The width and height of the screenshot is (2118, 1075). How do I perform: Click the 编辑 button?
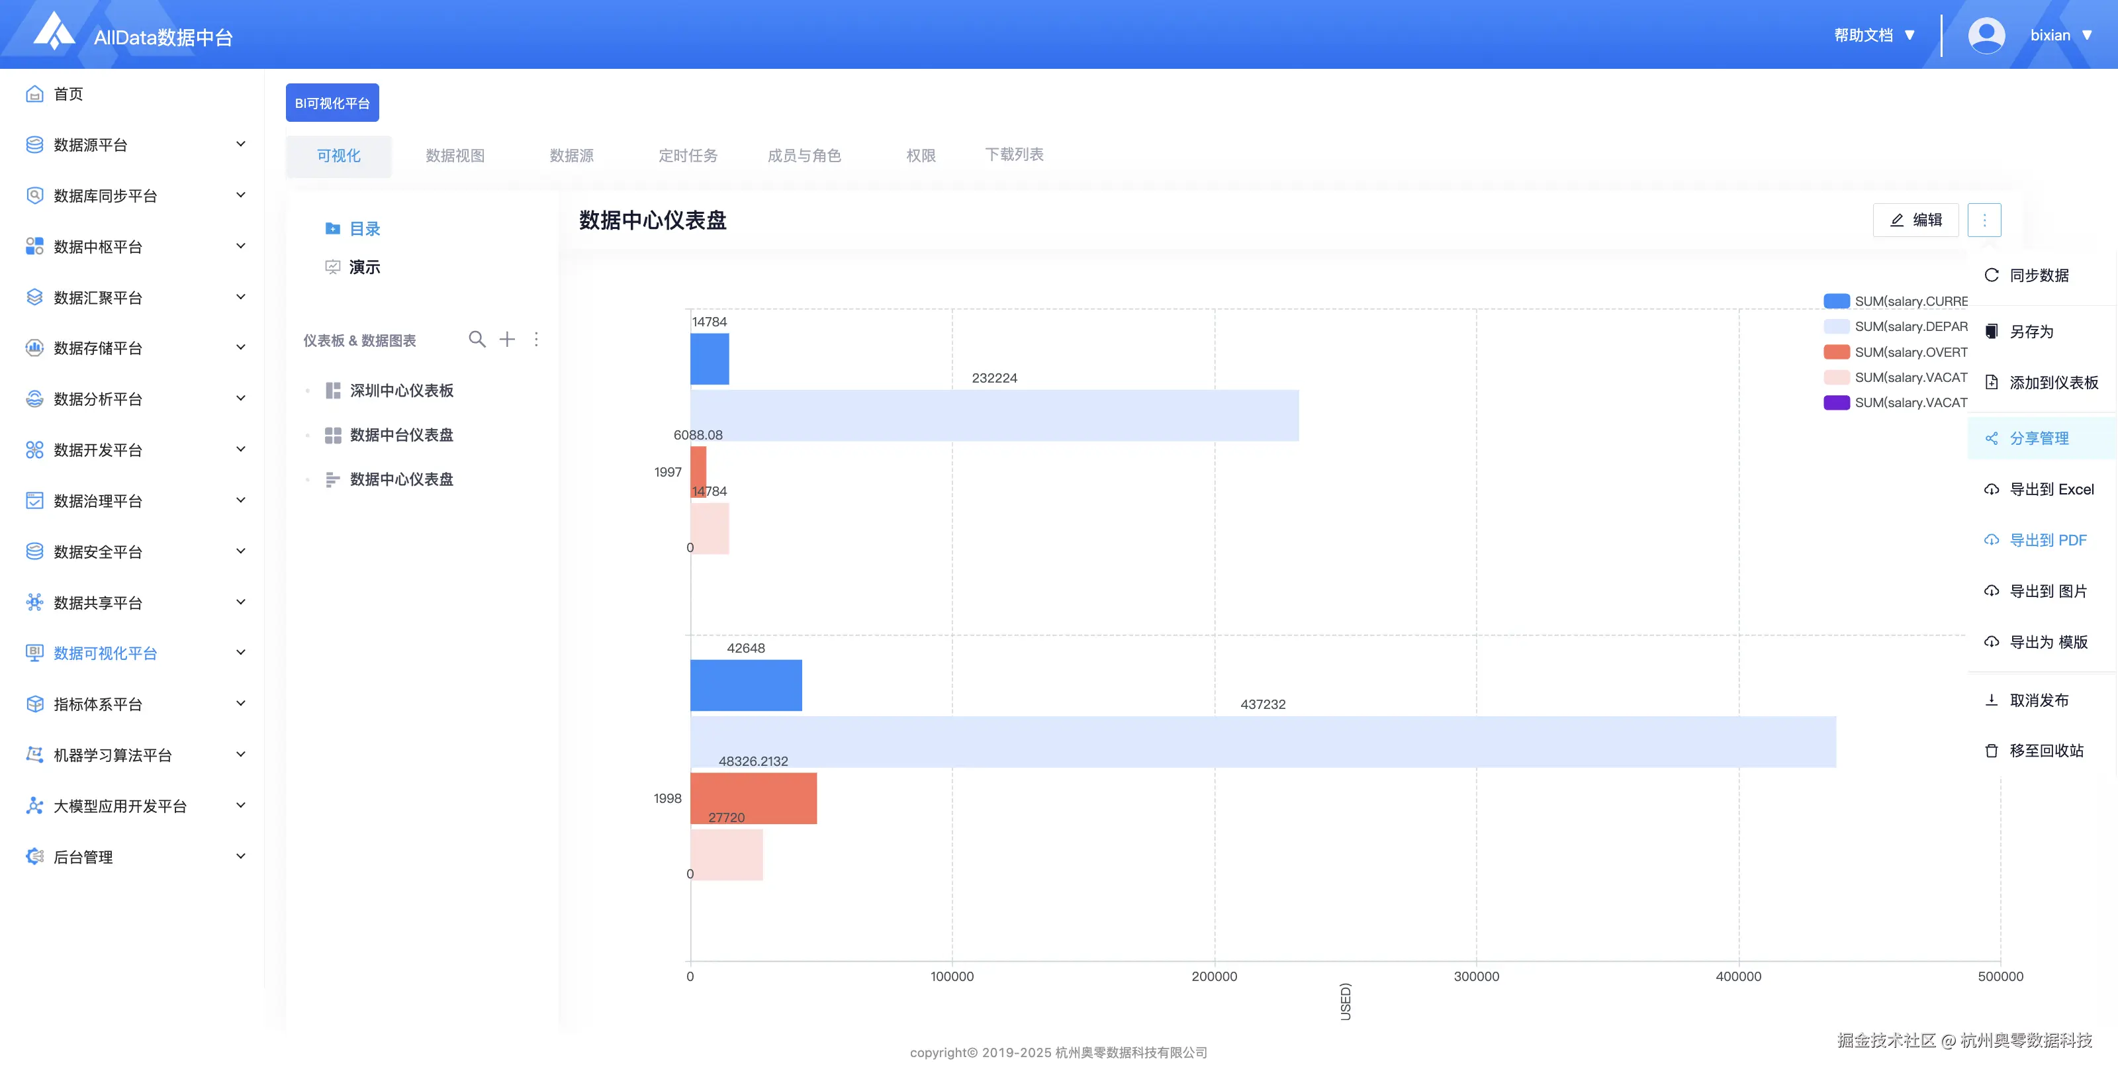1915,220
